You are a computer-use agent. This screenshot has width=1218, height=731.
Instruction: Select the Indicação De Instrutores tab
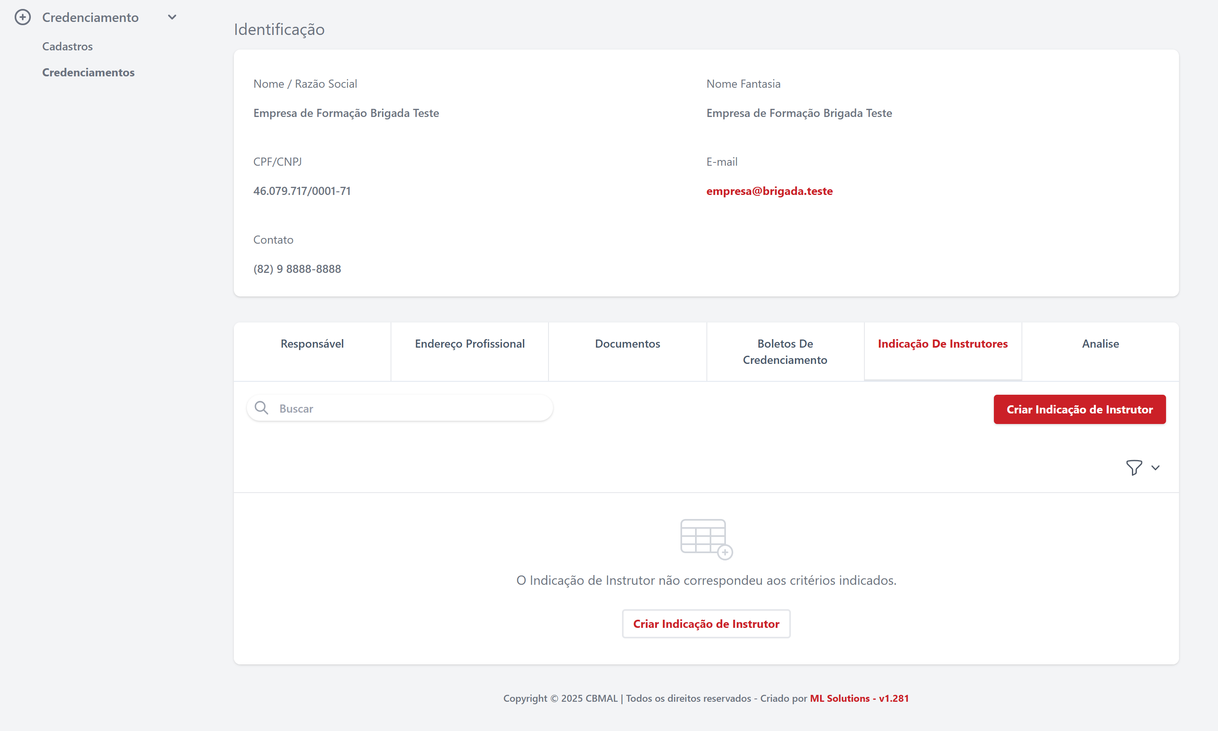click(x=942, y=344)
